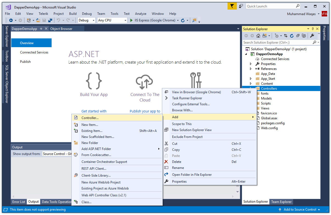331x215 pixels.
Task: Choose View in Browser (Google Chrome)
Action: 210,92
